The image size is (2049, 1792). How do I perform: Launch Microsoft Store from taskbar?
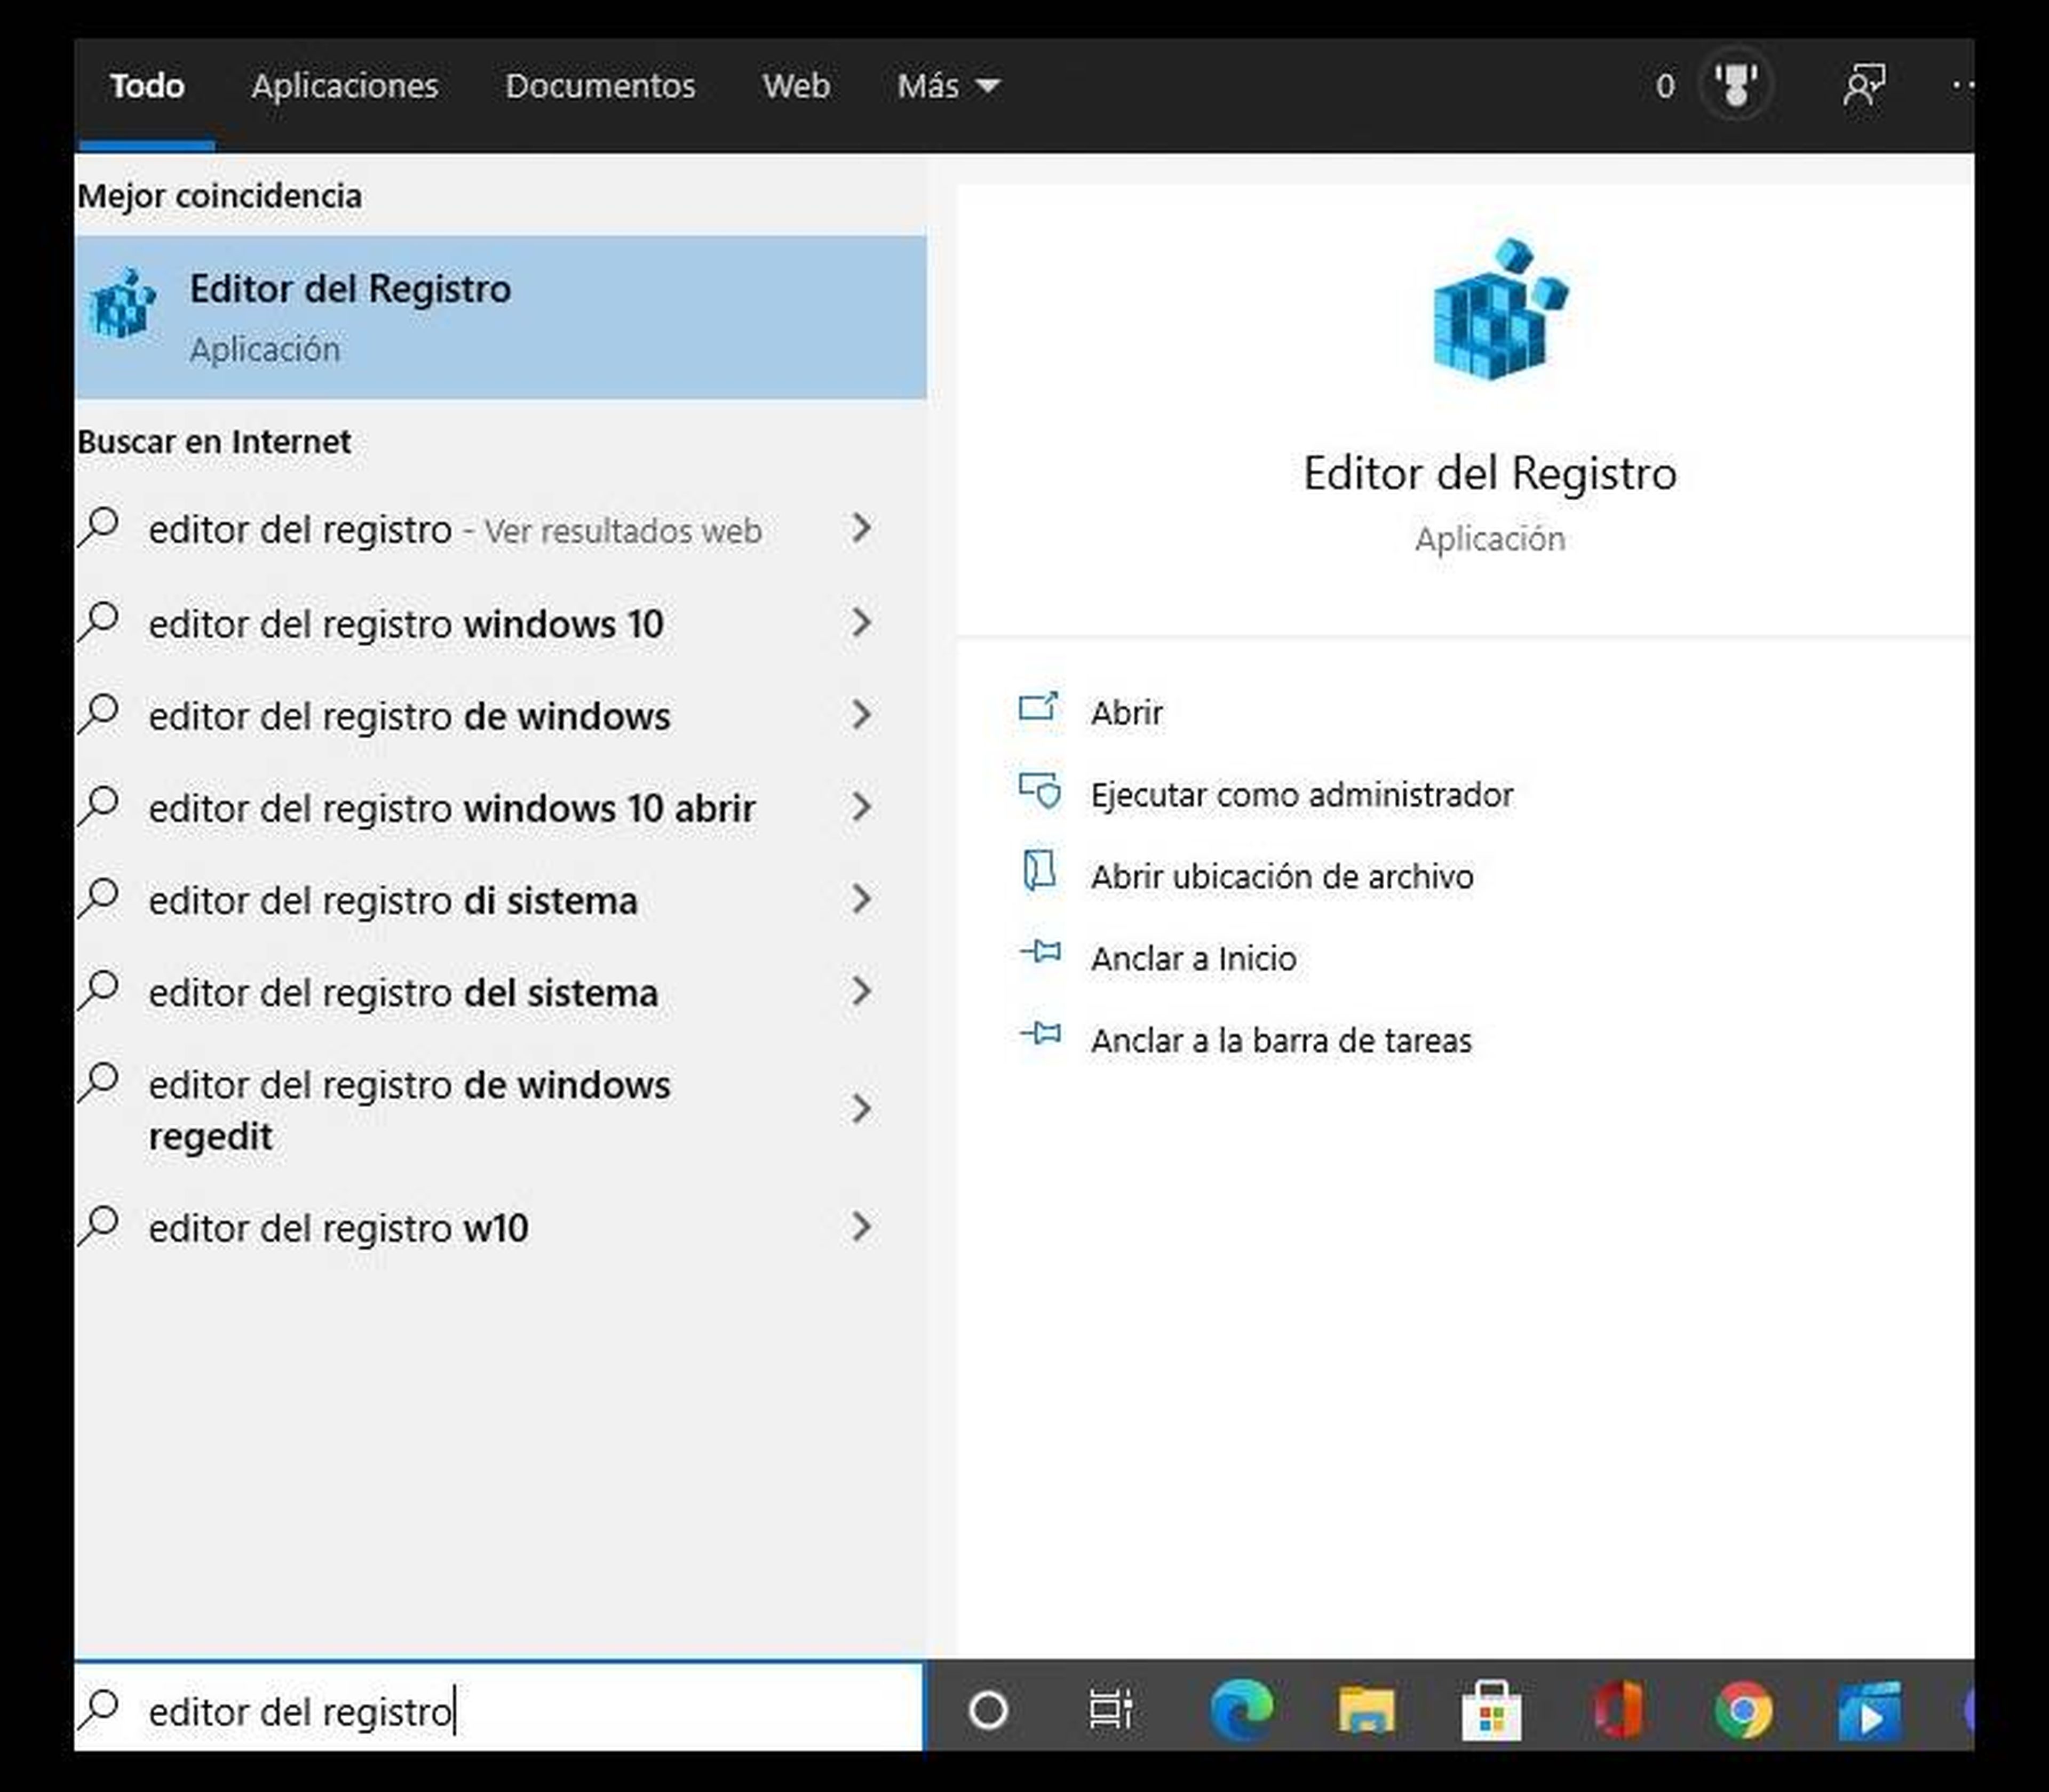tap(1491, 1710)
